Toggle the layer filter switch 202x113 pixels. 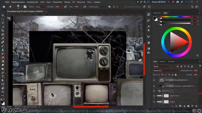pos(200,66)
